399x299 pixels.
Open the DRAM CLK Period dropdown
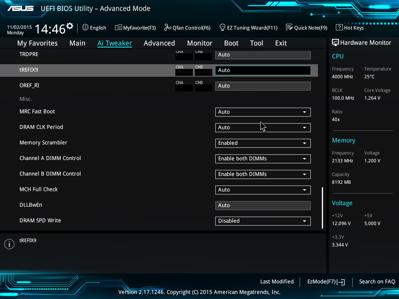pos(263,128)
